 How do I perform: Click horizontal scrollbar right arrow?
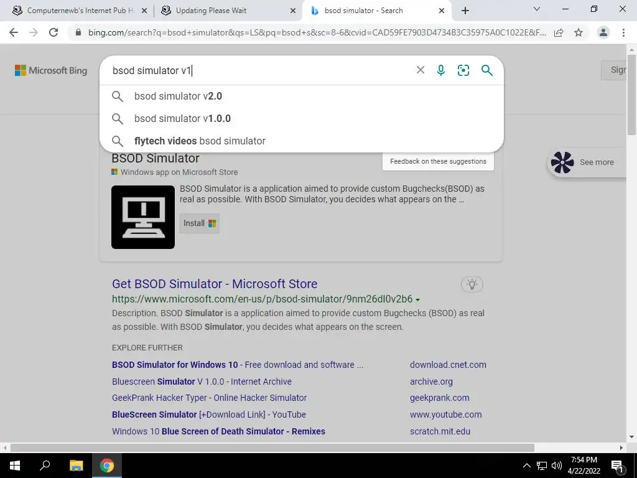(621, 448)
